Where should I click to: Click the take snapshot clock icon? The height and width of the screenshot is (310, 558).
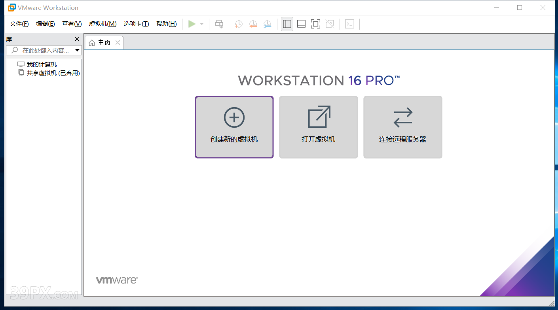(238, 24)
